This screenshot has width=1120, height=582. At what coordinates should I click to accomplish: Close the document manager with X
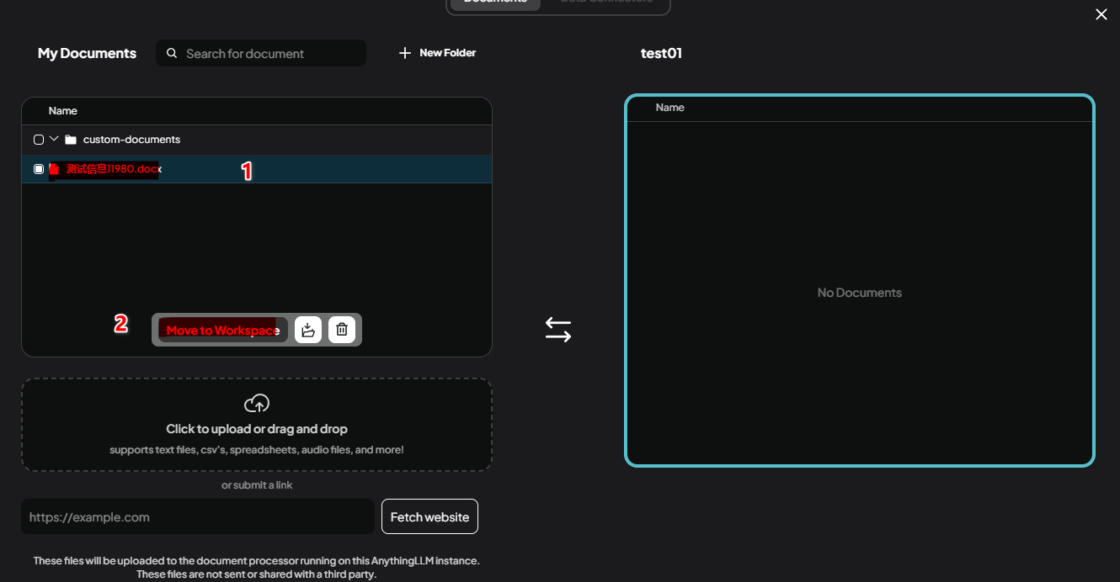(x=1101, y=14)
